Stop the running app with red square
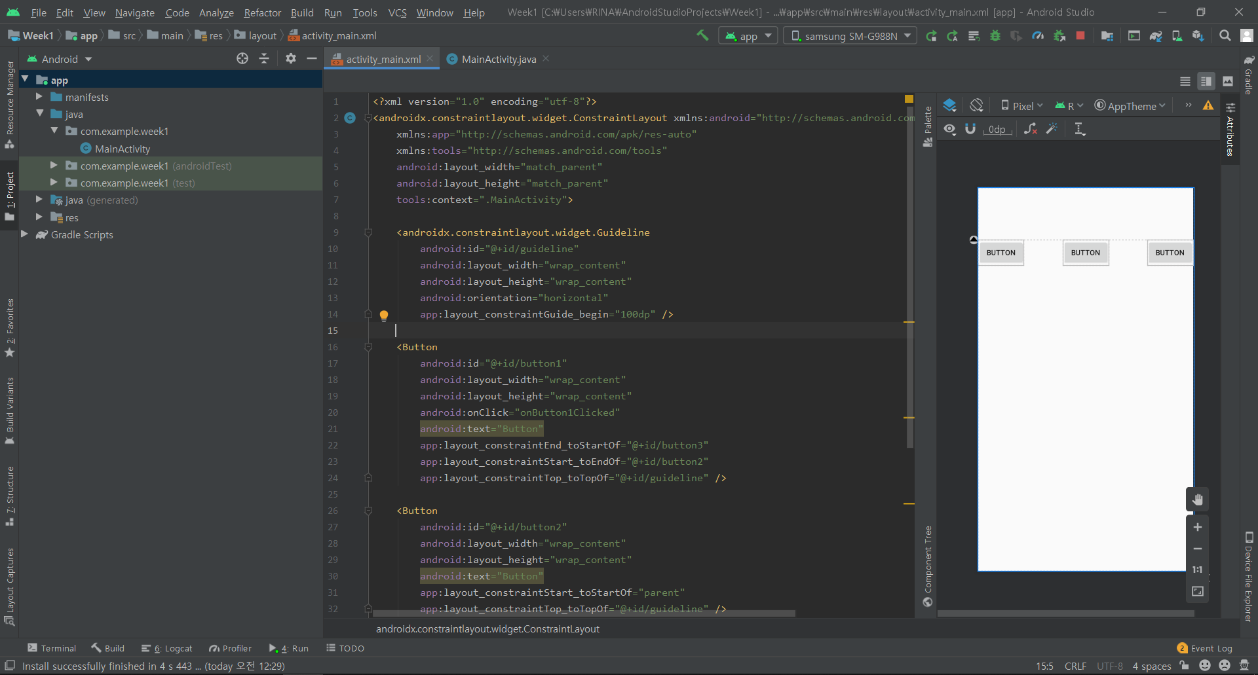The height and width of the screenshot is (675, 1258). coord(1080,36)
